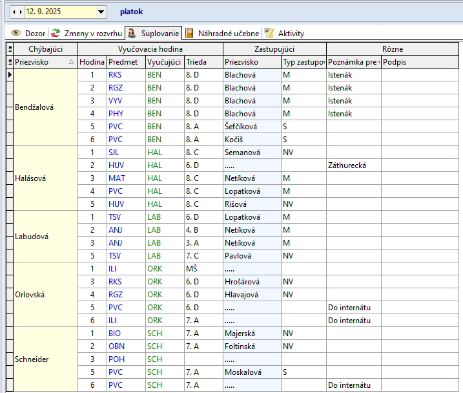Click the Šefčíková substitute cell
Screen dimensions: 463x393
click(252, 127)
